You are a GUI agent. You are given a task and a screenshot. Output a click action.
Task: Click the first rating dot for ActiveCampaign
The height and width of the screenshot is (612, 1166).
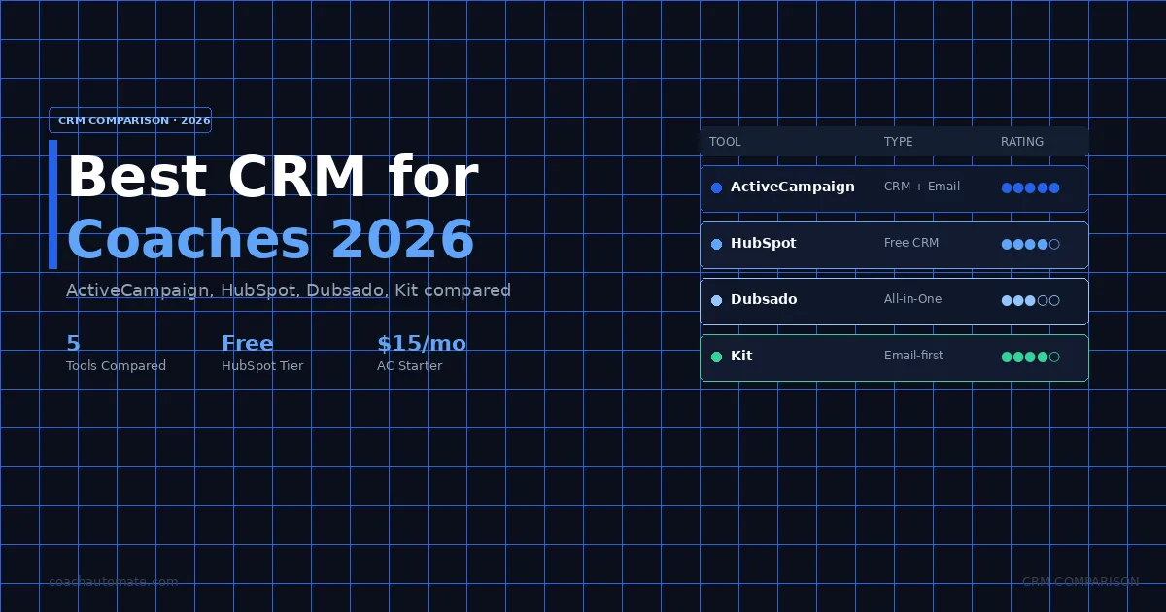point(1006,187)
